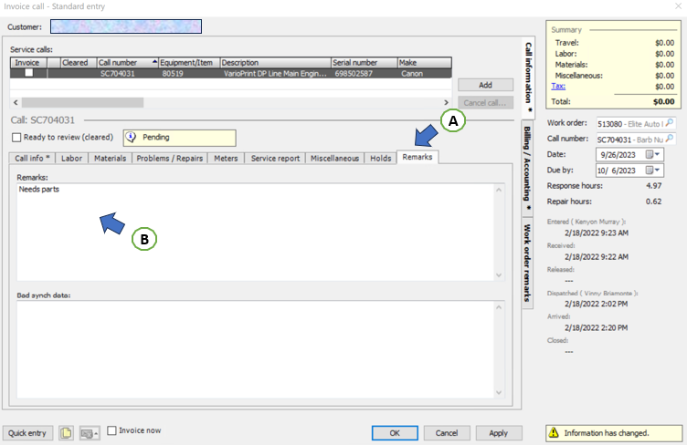Click the Work order field 513080
The image size is (687, 445).
[630, 124]
